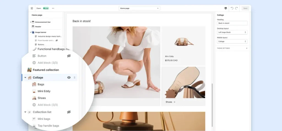
Task: Click the Collage drag handle icon
Action: click(74, 77)
